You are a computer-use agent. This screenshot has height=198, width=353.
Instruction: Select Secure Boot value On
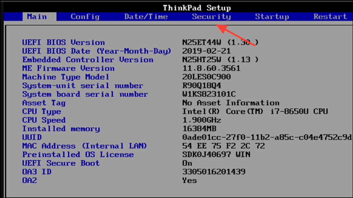click(187, 163)
